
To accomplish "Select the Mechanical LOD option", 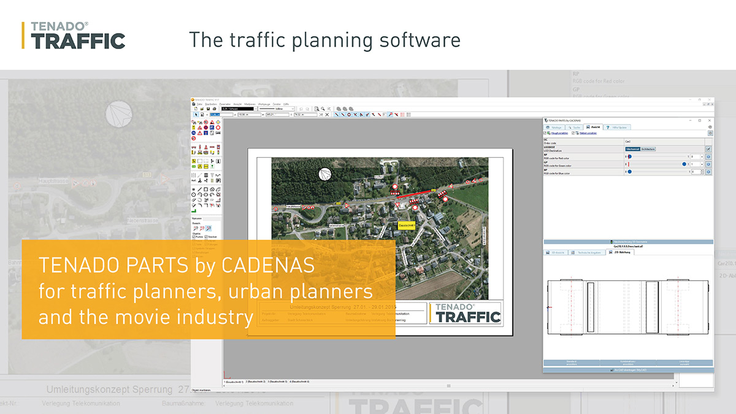I will 632,149.
